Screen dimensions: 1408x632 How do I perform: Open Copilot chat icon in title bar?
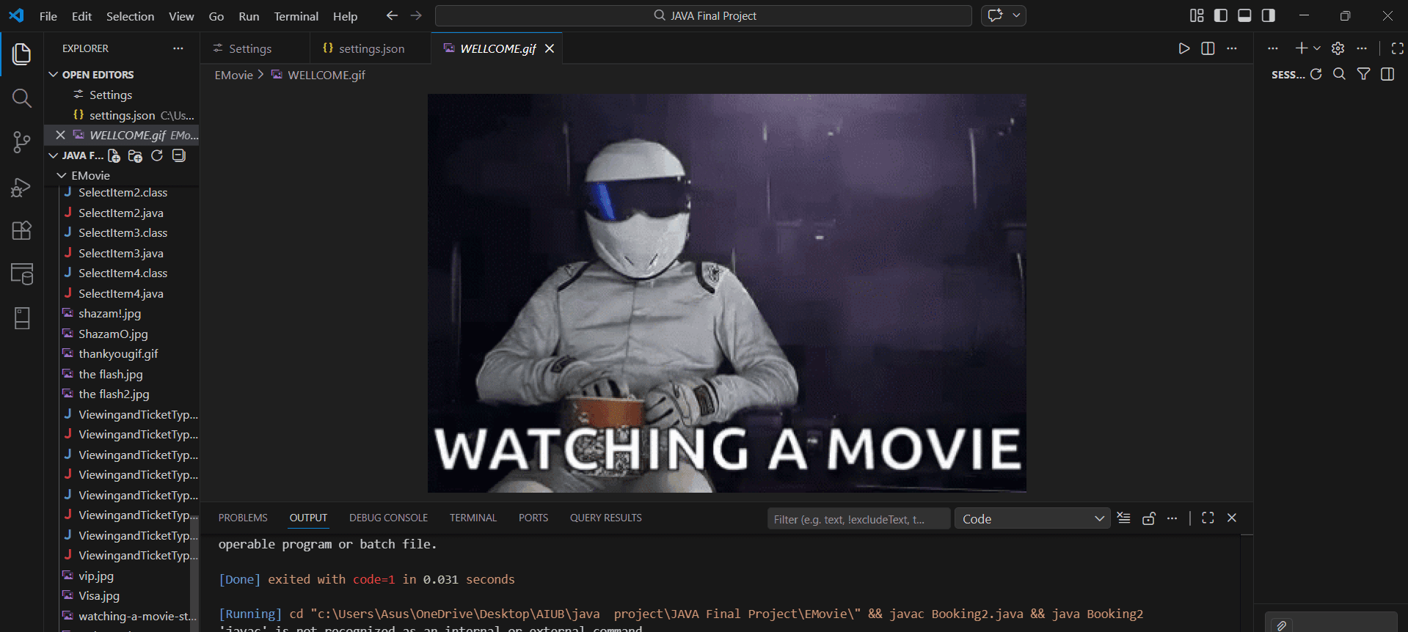pyautogui.click(x=995, y=15)
